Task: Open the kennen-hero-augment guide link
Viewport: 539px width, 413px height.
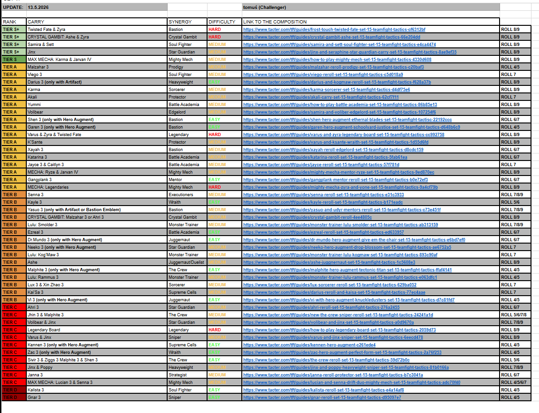Action: (x=309, y=345)
